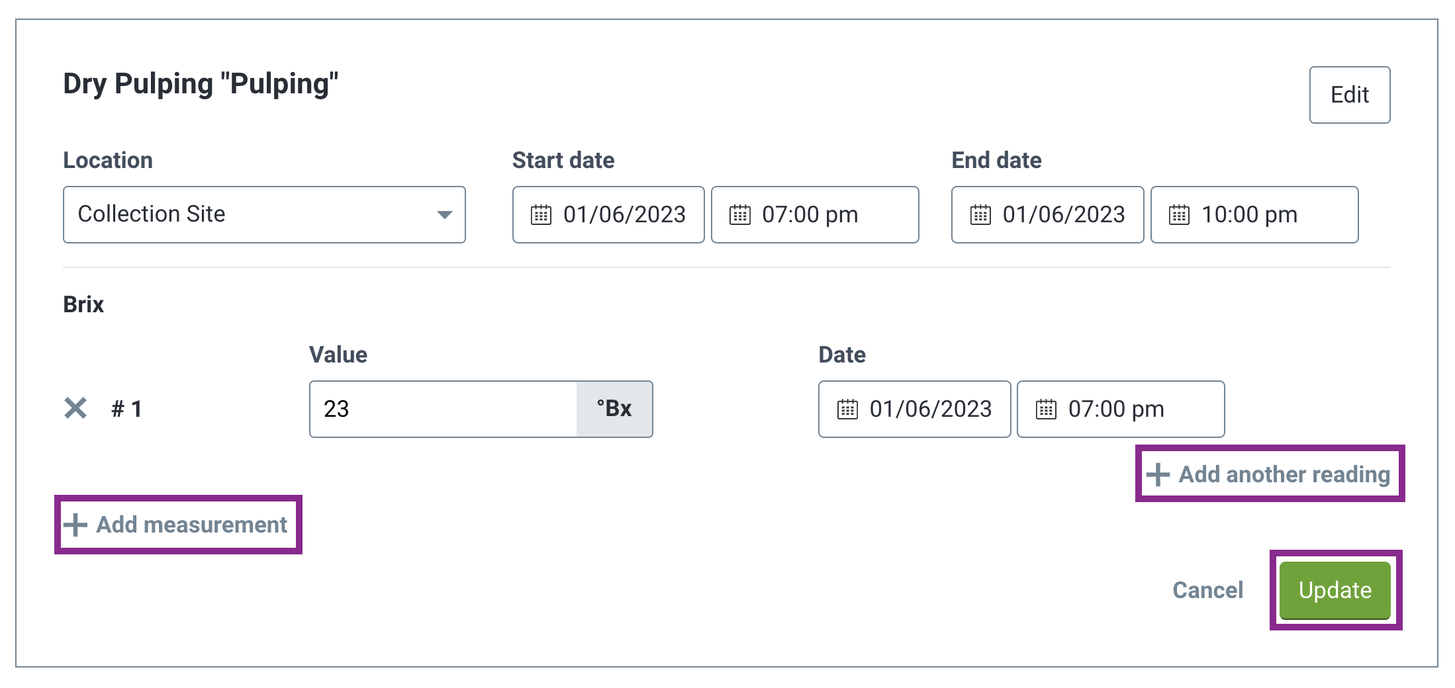The image size is (1455, 688).
Task: Expand the Location dropdown arrow
Action: pos(444,215)
